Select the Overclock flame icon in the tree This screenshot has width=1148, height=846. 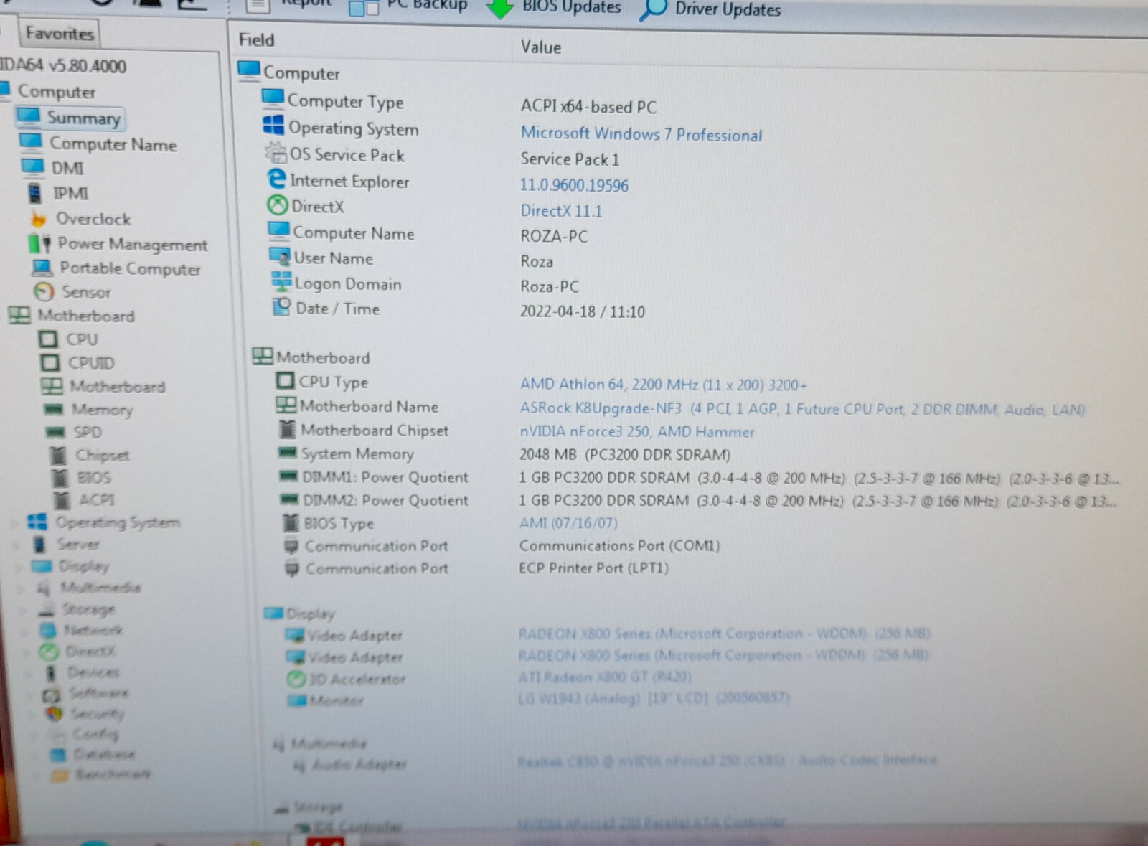click(38, 218)
